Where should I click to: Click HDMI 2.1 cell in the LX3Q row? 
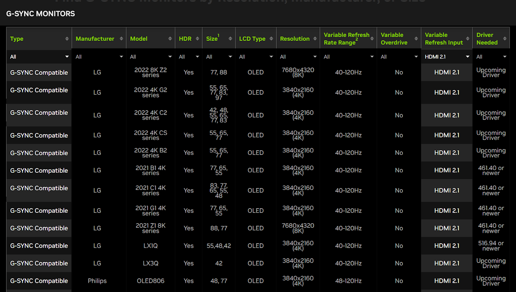pyautogui.click(x=447, y=263)
